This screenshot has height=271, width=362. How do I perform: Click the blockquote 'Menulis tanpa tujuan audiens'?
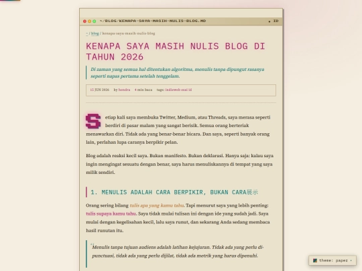point(178,252)
